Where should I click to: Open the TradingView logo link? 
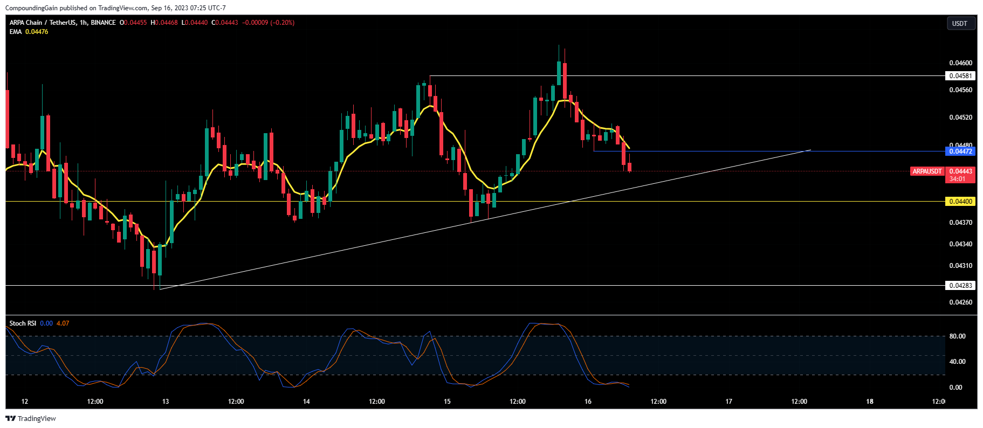pyautogui.click(x=31, y=418)
